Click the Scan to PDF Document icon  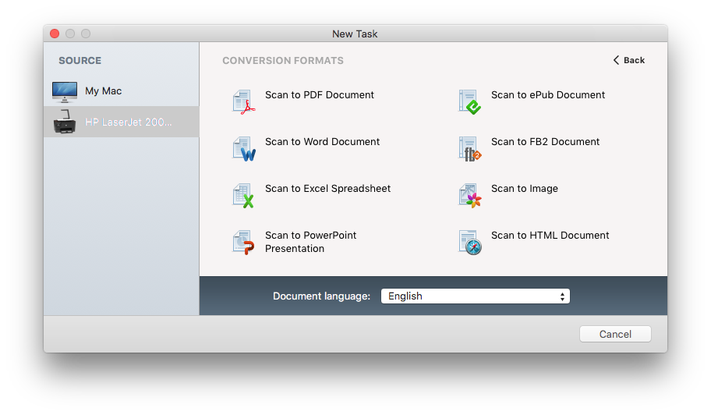[244, 102]
